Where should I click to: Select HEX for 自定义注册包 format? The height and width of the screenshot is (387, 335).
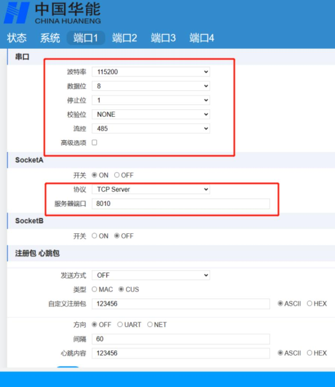tap(310, 304)
